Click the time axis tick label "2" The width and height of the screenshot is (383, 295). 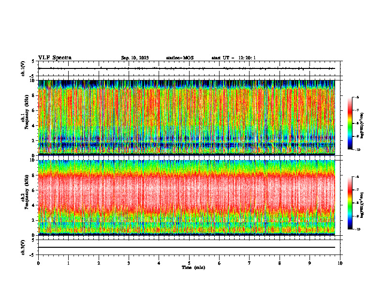99,263
